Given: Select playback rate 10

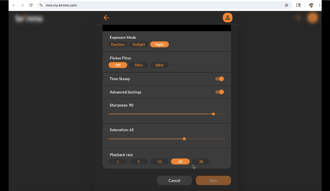Looking at the screenshot, I should coord(159,162).
